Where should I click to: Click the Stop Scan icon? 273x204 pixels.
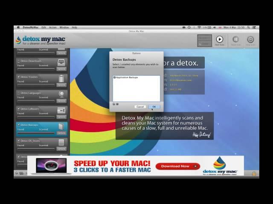coord(250,40)
